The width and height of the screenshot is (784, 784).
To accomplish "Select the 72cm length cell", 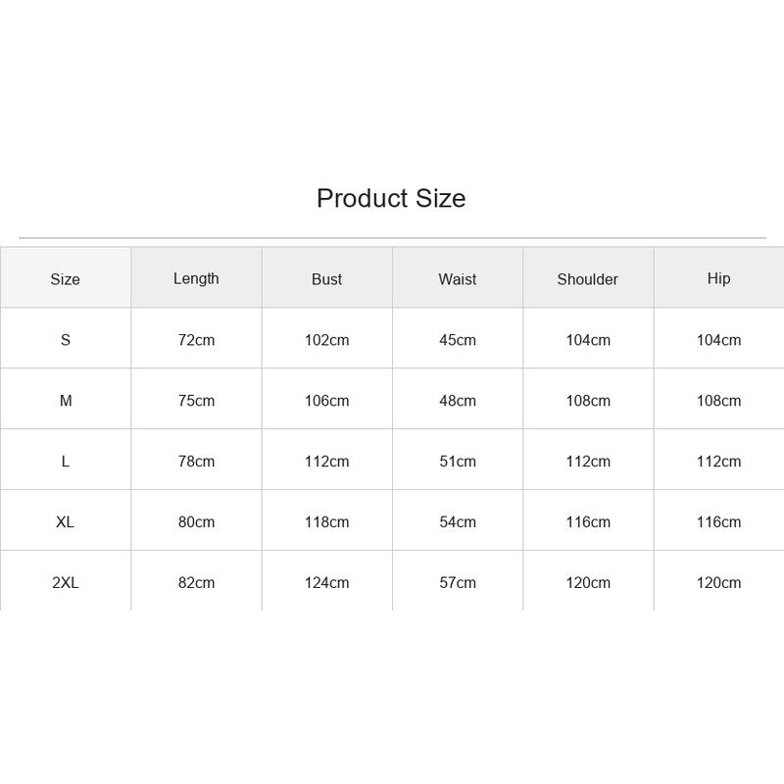I will 196,340.
